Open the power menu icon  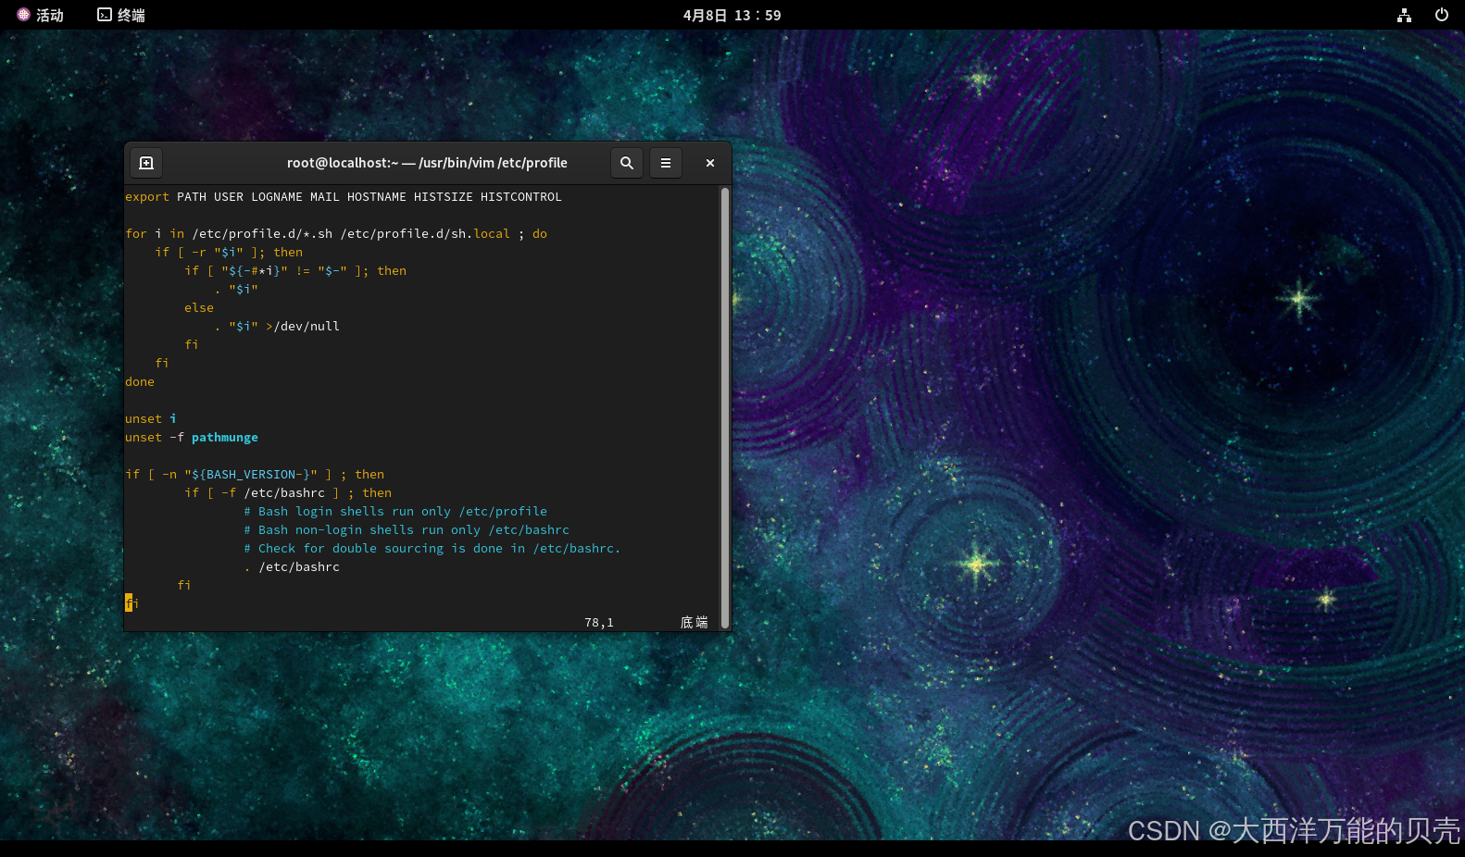[x=1441, y=15]
